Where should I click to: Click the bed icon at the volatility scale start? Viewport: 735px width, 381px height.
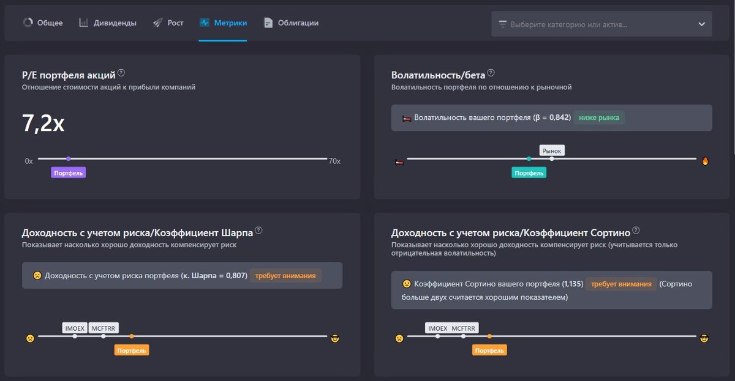399,162
